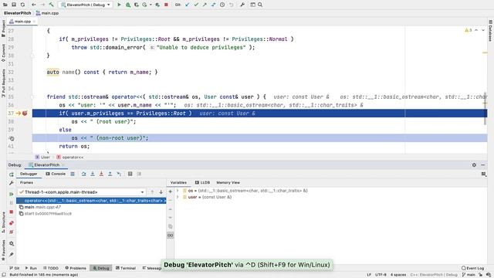This screenshot has height=278, width=494.
Task: Force step into with the red down-arrow icon
Action: 101,174
